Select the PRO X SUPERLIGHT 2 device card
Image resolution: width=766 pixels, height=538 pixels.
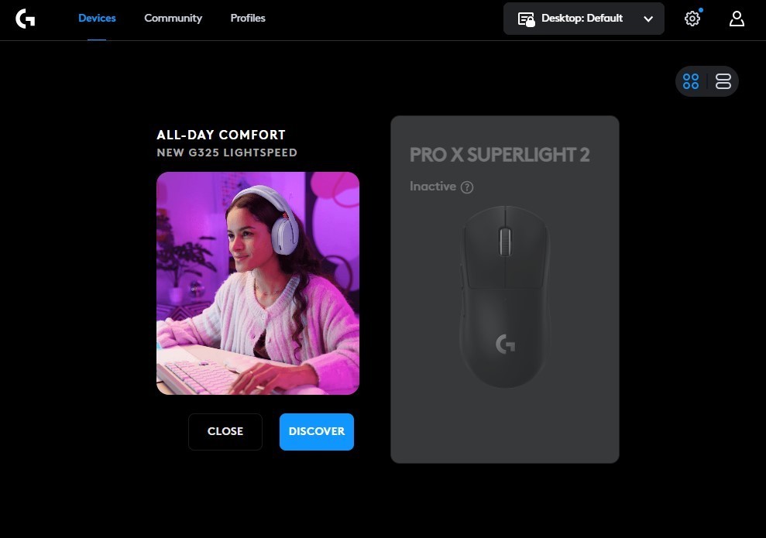(x=505, y=290)
